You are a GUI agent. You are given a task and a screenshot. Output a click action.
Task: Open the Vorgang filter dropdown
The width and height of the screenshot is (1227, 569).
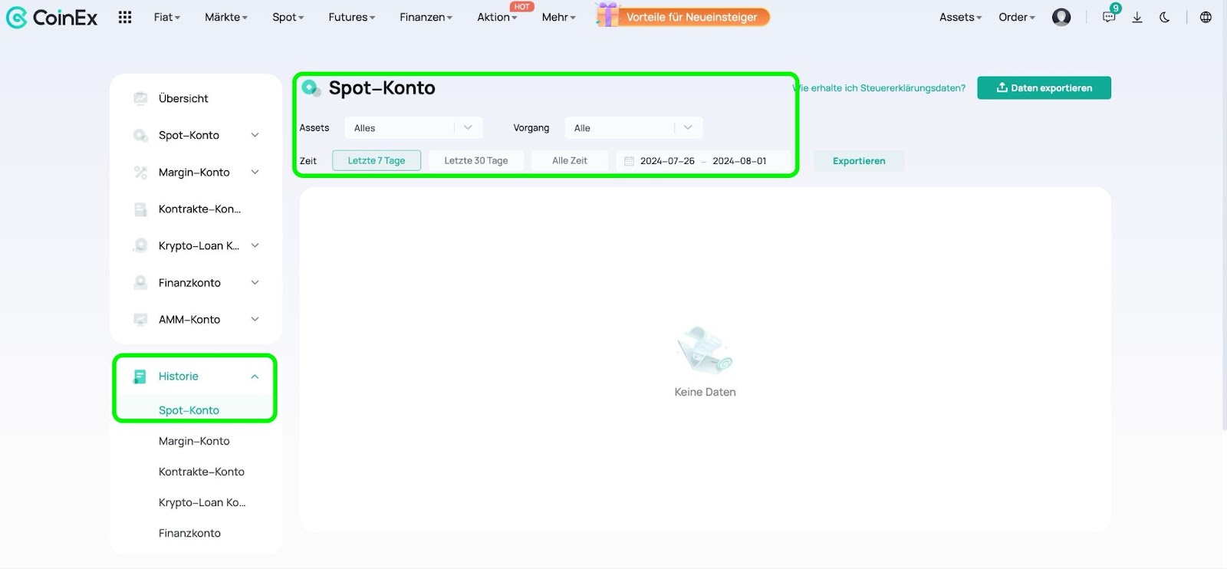click(x=633, y=128)
